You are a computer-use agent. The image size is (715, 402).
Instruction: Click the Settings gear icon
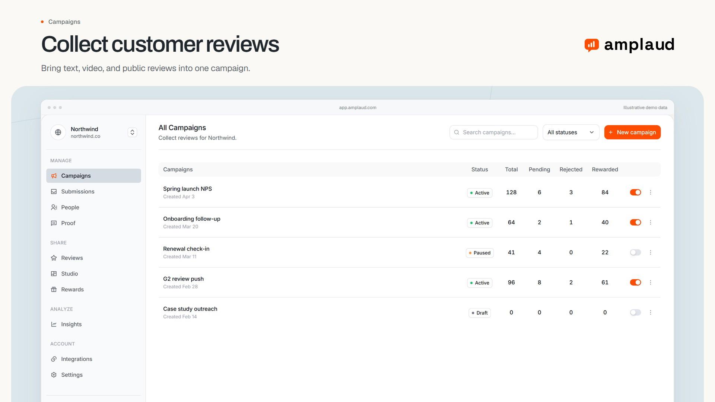click(x=54, y=375)
